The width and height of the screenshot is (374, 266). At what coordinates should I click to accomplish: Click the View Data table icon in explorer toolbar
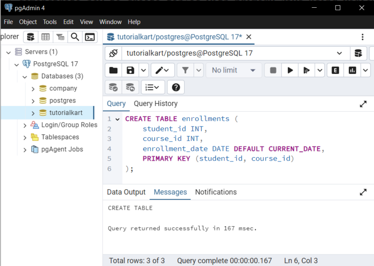tap(46, 37)
